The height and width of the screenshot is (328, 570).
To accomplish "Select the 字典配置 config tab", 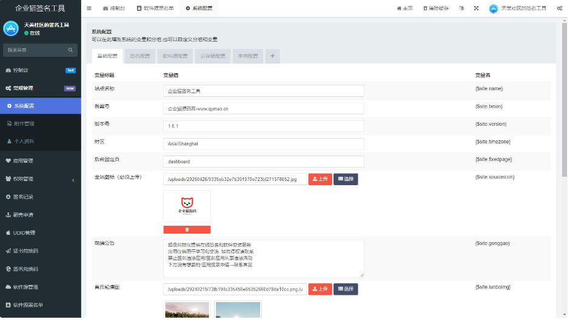I will tap(248, 56).
